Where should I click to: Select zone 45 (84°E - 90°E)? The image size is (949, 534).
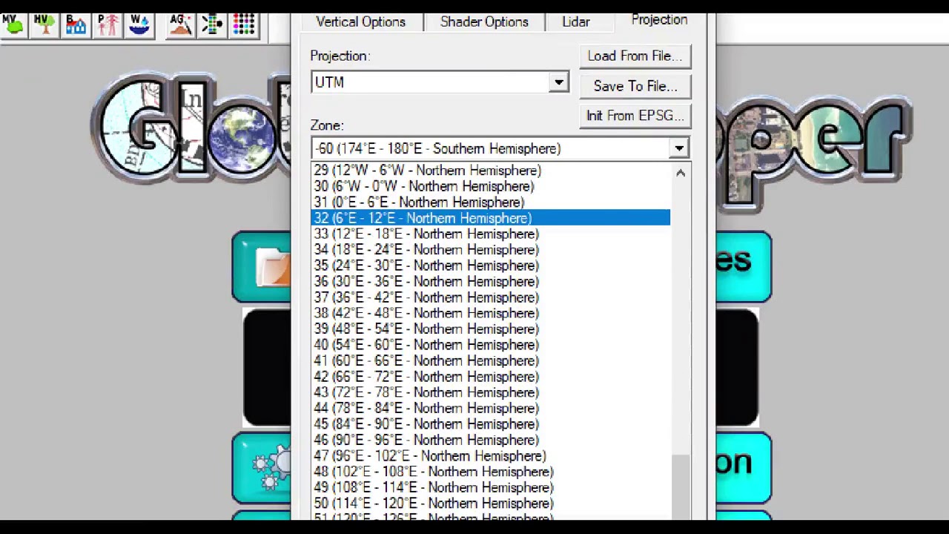point(491,423)
